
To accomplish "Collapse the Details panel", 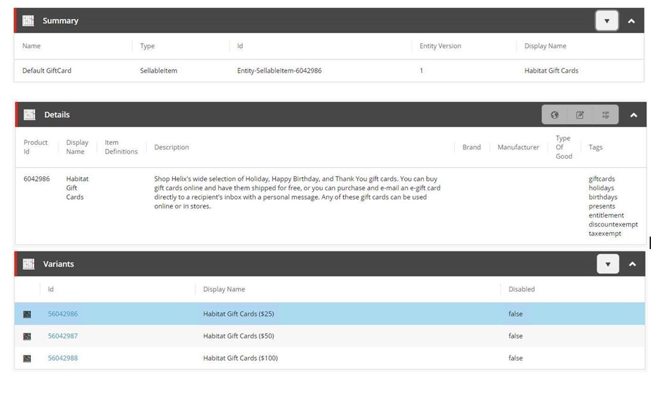I will (x=634, y=115).
